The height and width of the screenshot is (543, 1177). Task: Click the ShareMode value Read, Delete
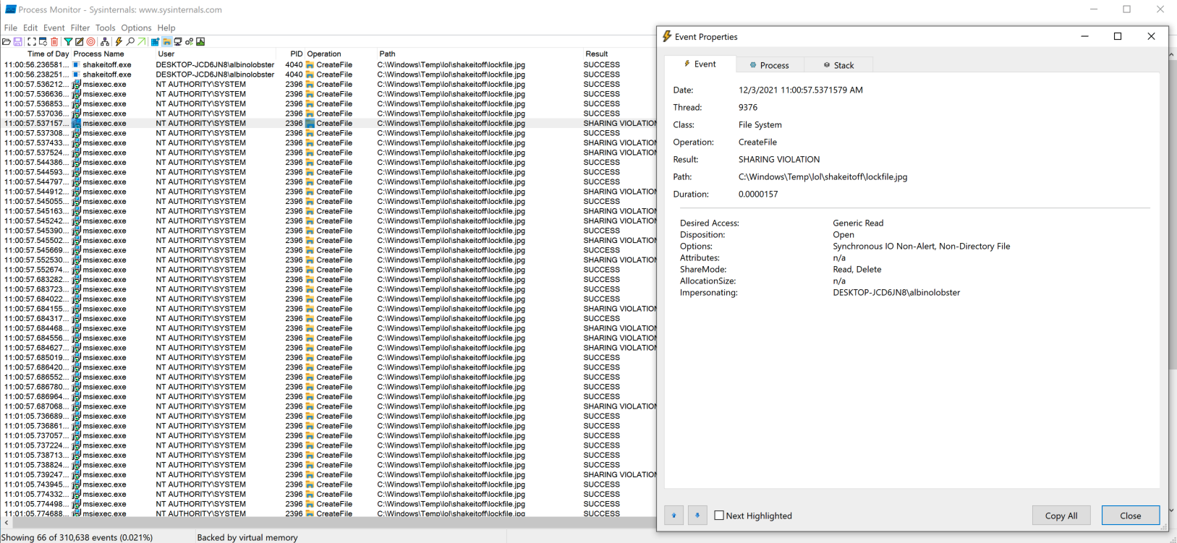tap(857, 269)
